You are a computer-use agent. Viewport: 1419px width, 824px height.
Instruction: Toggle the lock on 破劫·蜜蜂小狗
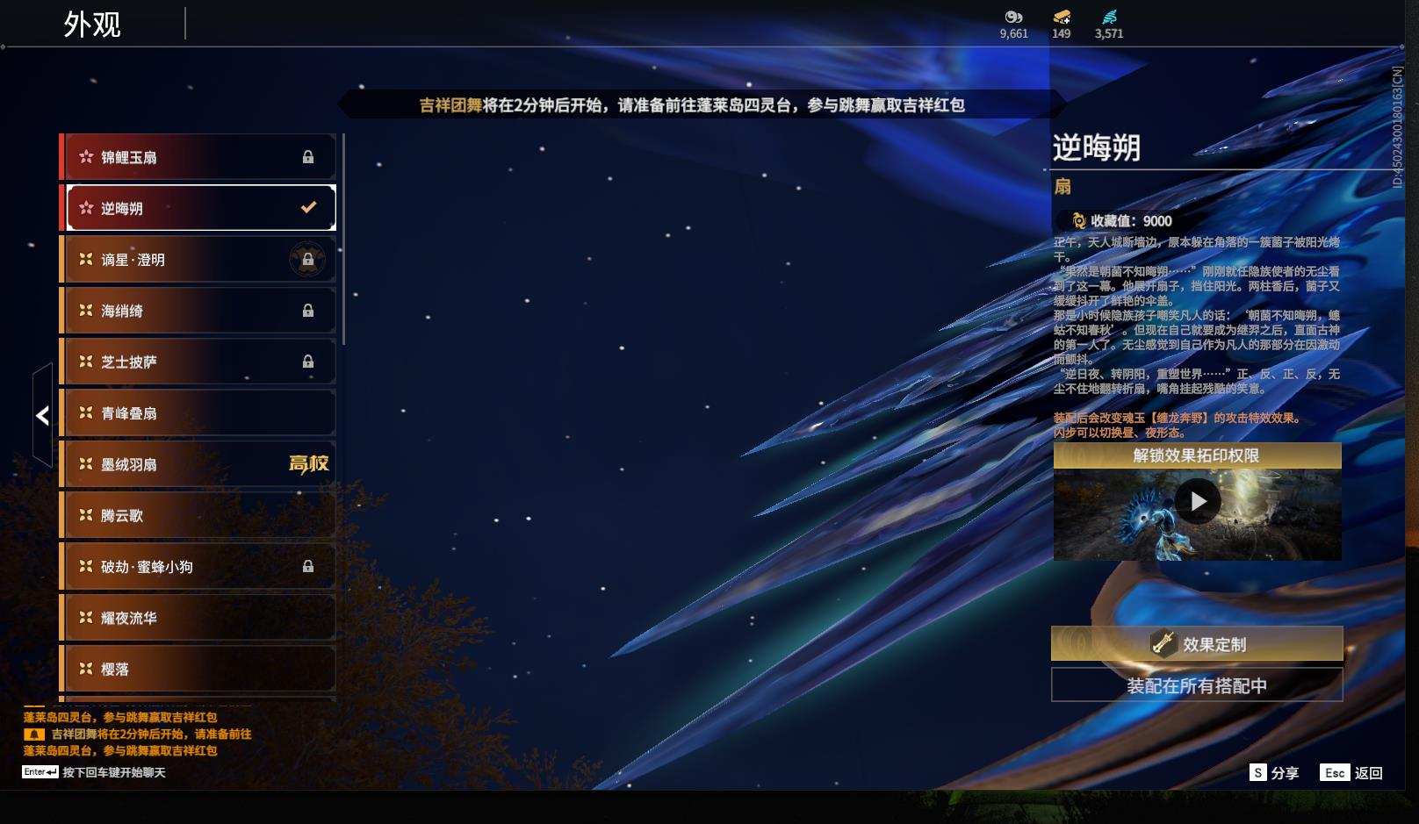tap(308, 566)
